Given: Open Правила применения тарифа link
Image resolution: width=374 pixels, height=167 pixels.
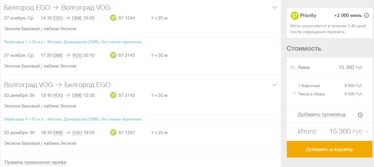Looking at the screenshot, I should coord(35,162).
